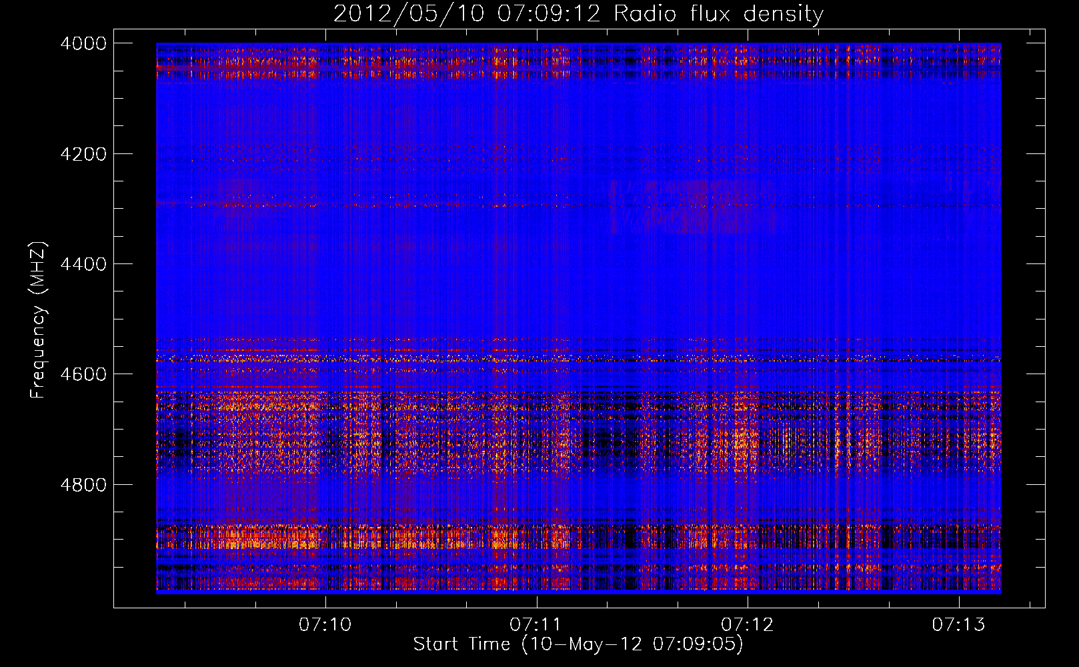Click the "Frequency (MHZ)" axis title
Viewport: 1079px width, 667px height.
click(x=39, y=320)
